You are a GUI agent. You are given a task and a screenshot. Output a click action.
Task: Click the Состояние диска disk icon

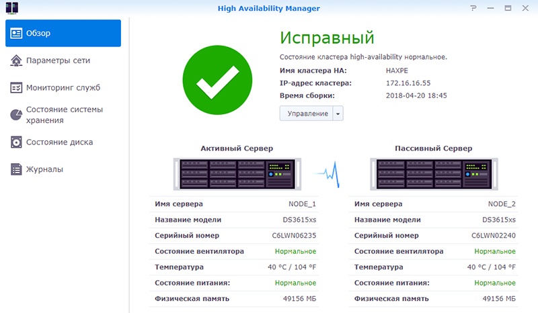click(16, 142)
